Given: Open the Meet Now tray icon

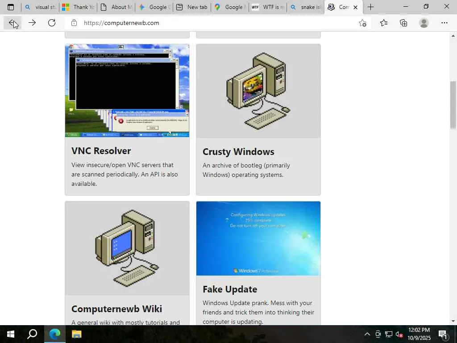Looking at the screenshot, I should click(378, 334).
